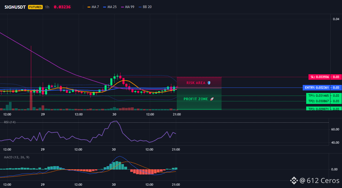342x188 pixels.
Task: Click the 21:00 marker on main chart time axis
Action: click(x=177, y=114)
